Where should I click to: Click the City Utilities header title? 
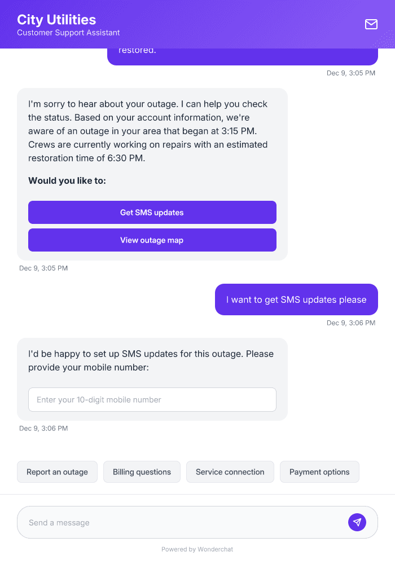[58, 20]
